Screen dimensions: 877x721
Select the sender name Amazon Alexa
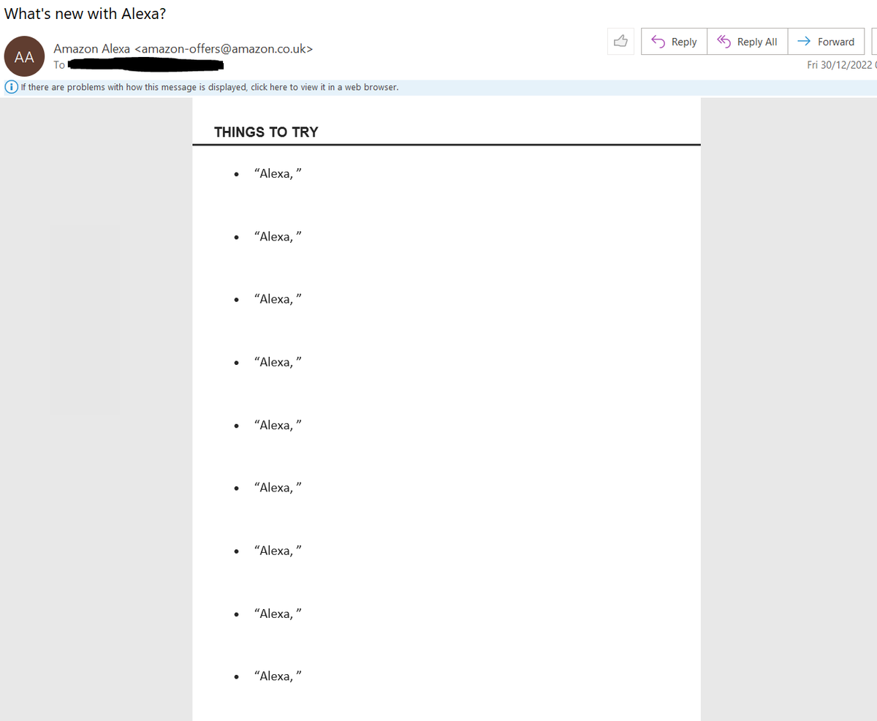point(91,49)
